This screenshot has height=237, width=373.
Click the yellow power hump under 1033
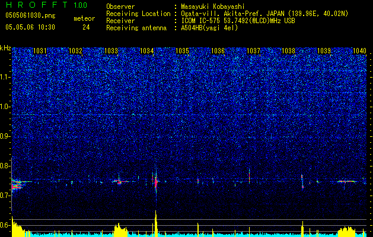120,230
